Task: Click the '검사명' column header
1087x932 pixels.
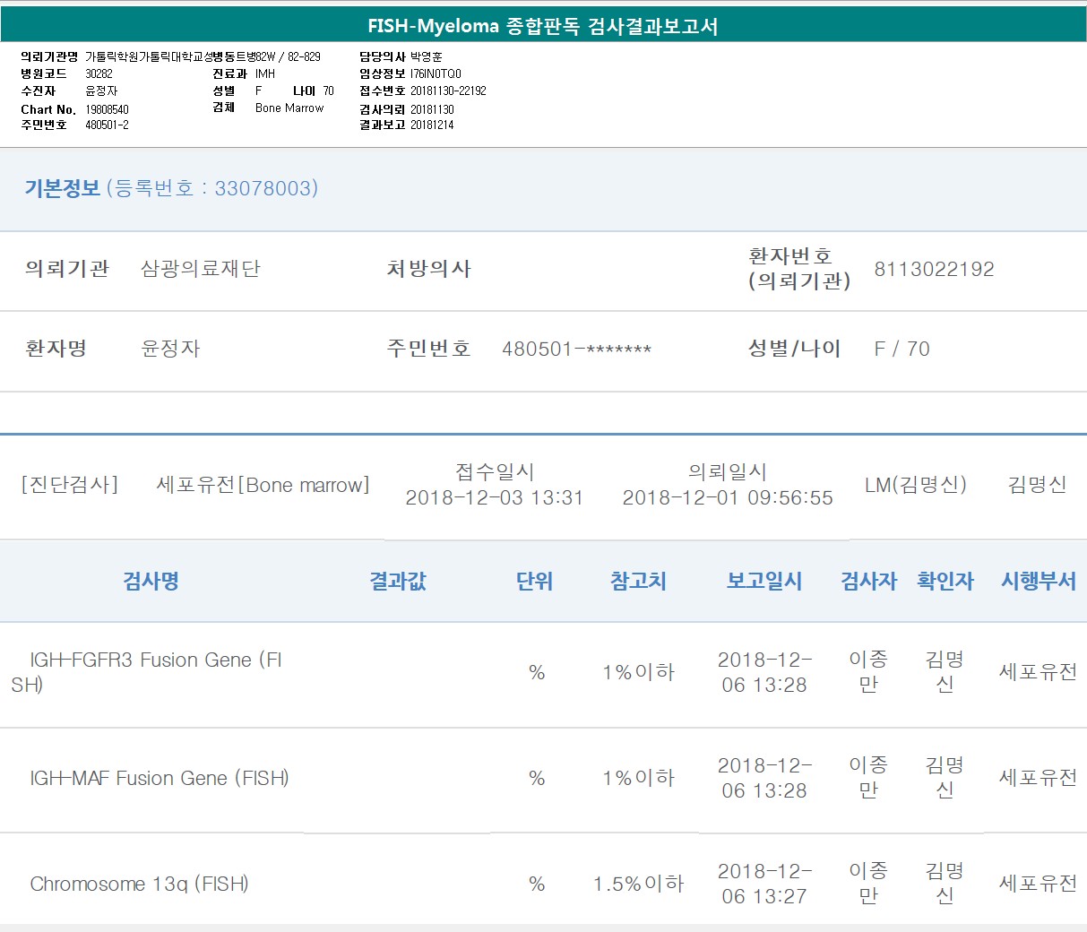Action: click(x=151, y=581)
